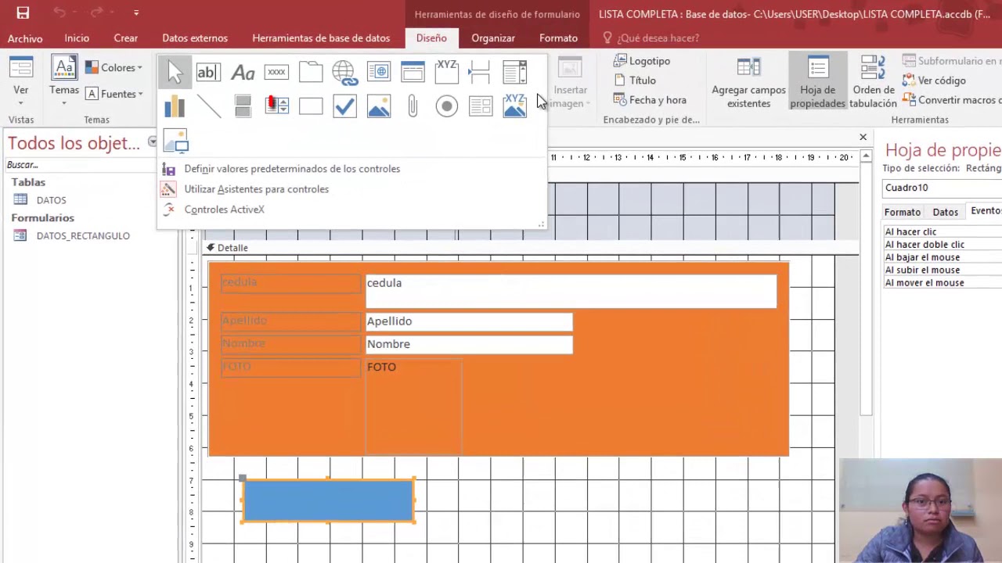Screen dimensions: 1002x563
Task: Insert Fecha y hora
Action: point(650,100)
